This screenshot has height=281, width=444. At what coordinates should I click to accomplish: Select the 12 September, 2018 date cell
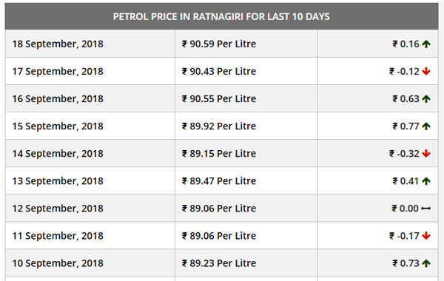coord(90,209)
